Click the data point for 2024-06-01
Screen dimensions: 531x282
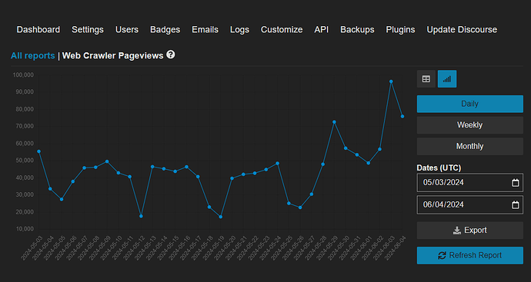pyautogui.click(x=369, y=163)
